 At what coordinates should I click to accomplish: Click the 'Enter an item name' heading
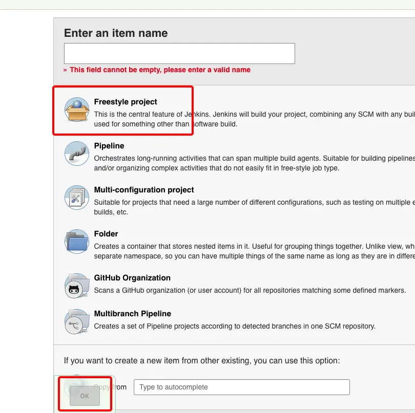pyautogui.click(x=116, y=33)
